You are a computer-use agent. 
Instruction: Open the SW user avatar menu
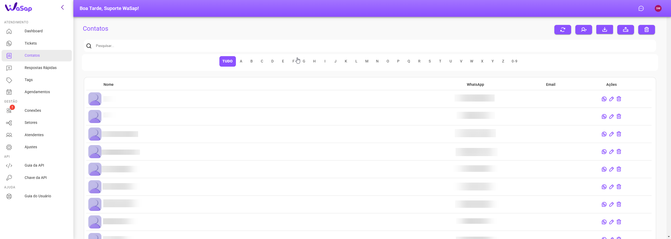[658, 8]
